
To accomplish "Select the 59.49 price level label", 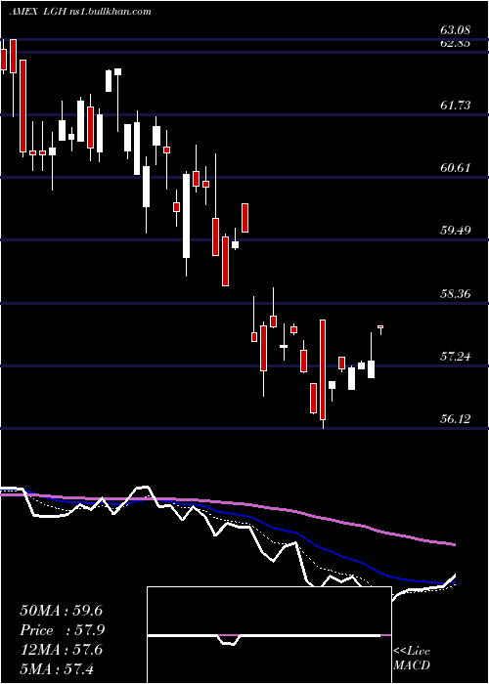I will [455, 230].
